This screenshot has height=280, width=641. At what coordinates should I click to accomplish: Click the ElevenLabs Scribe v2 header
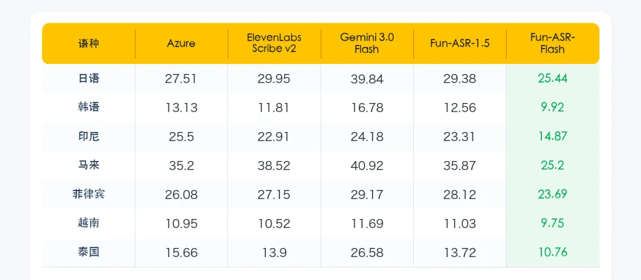click(x=274, y=43)
